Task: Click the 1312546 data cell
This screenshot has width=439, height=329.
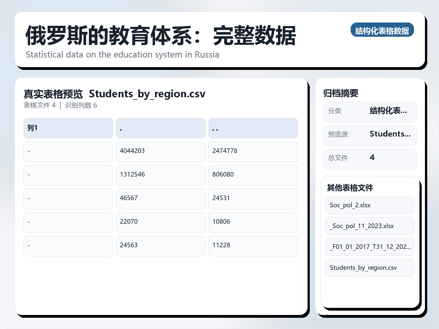Action: [161, 175]
